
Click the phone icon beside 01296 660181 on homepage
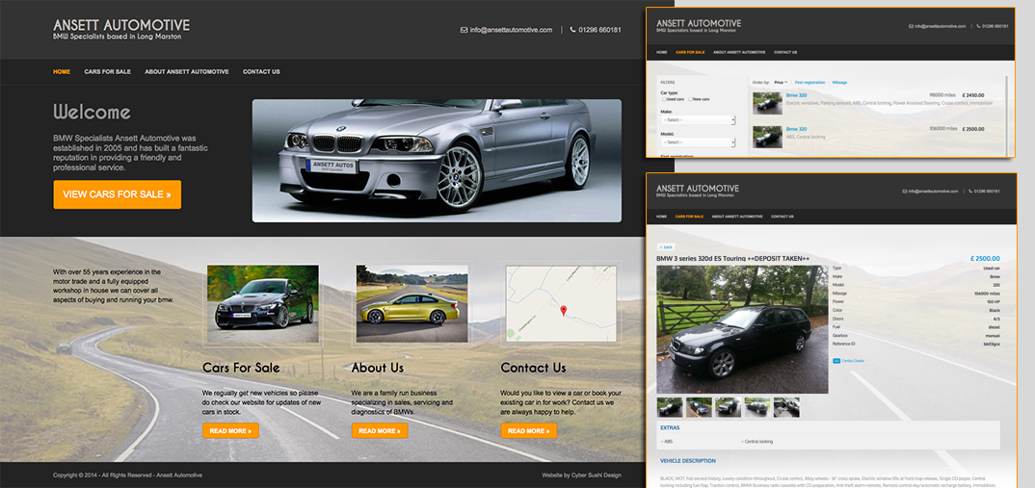[x=573, y=30]
